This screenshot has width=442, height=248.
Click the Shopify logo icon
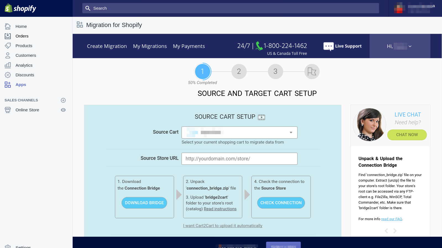coord(9,8)
